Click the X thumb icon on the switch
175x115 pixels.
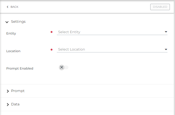(x=62, y=67)
